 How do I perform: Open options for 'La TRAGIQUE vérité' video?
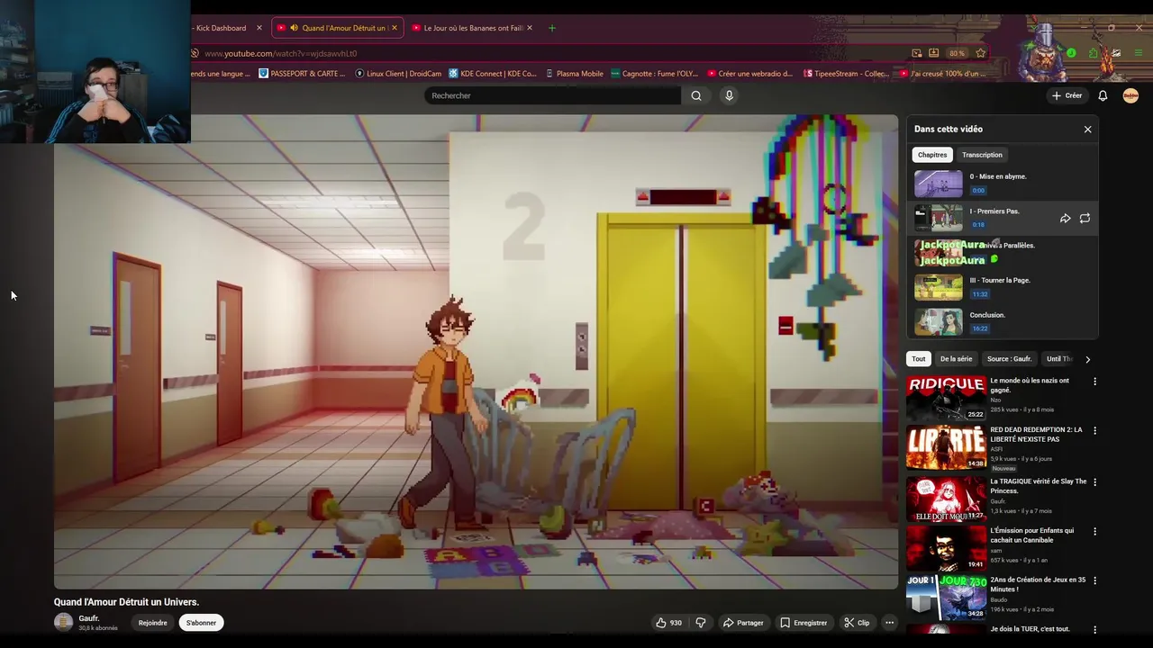[1094, 482]
